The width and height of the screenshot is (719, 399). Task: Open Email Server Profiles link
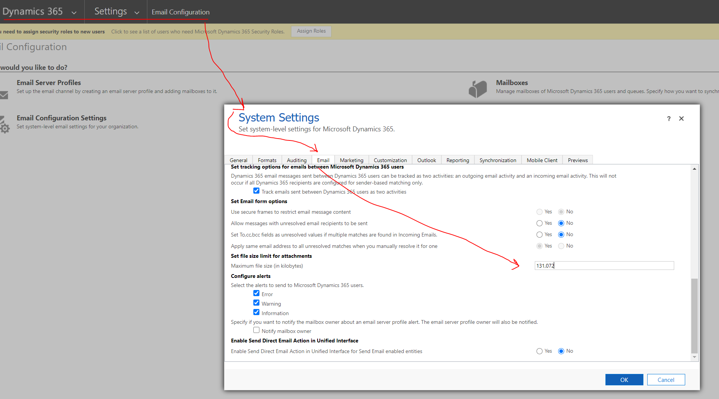[x=49, y=83]
